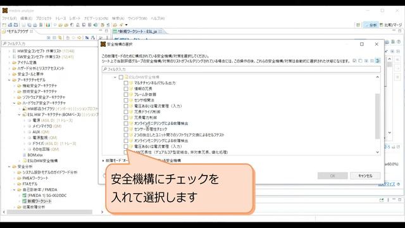Switch to the 比較/マージ perspective

pos(391,25)
